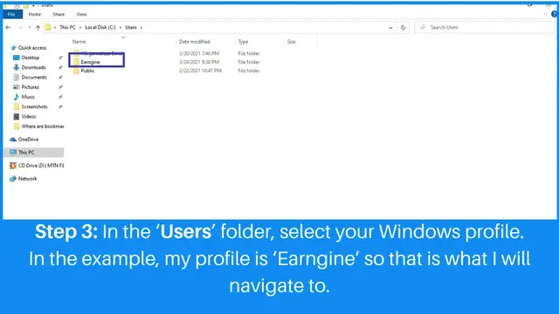Click the Earngine folder icon
Image resolution: width=559 pixels, height=314 pixels.
(x=76, y=62)
